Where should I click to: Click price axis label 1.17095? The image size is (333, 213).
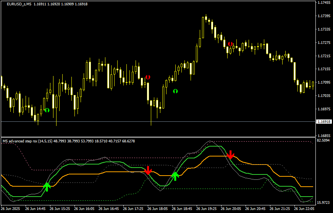[x=324, y=82]
